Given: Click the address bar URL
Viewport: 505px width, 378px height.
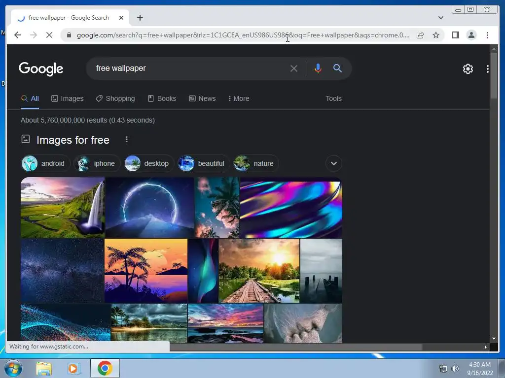Looking at the screenshot, I should click(x=243, y=35).
